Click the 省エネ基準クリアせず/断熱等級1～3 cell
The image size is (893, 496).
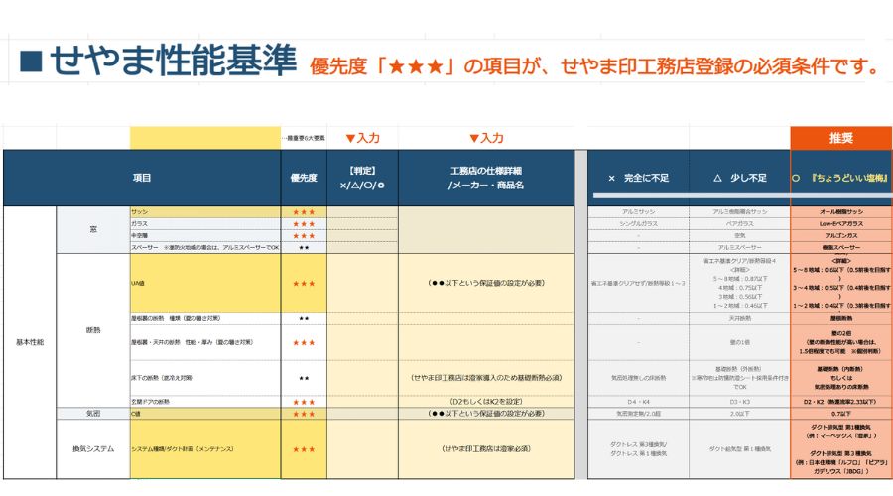point(638,283)
